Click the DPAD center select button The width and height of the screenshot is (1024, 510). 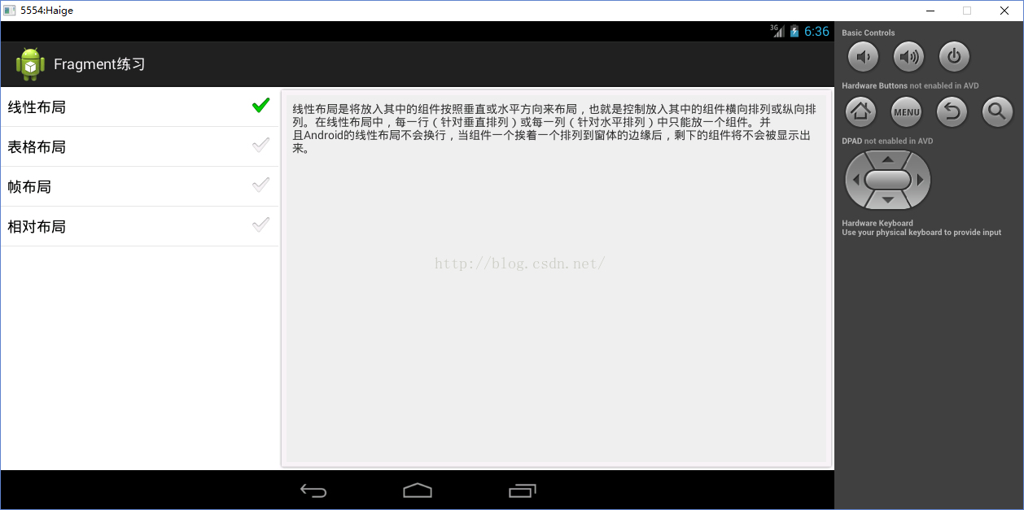(887, 180)
